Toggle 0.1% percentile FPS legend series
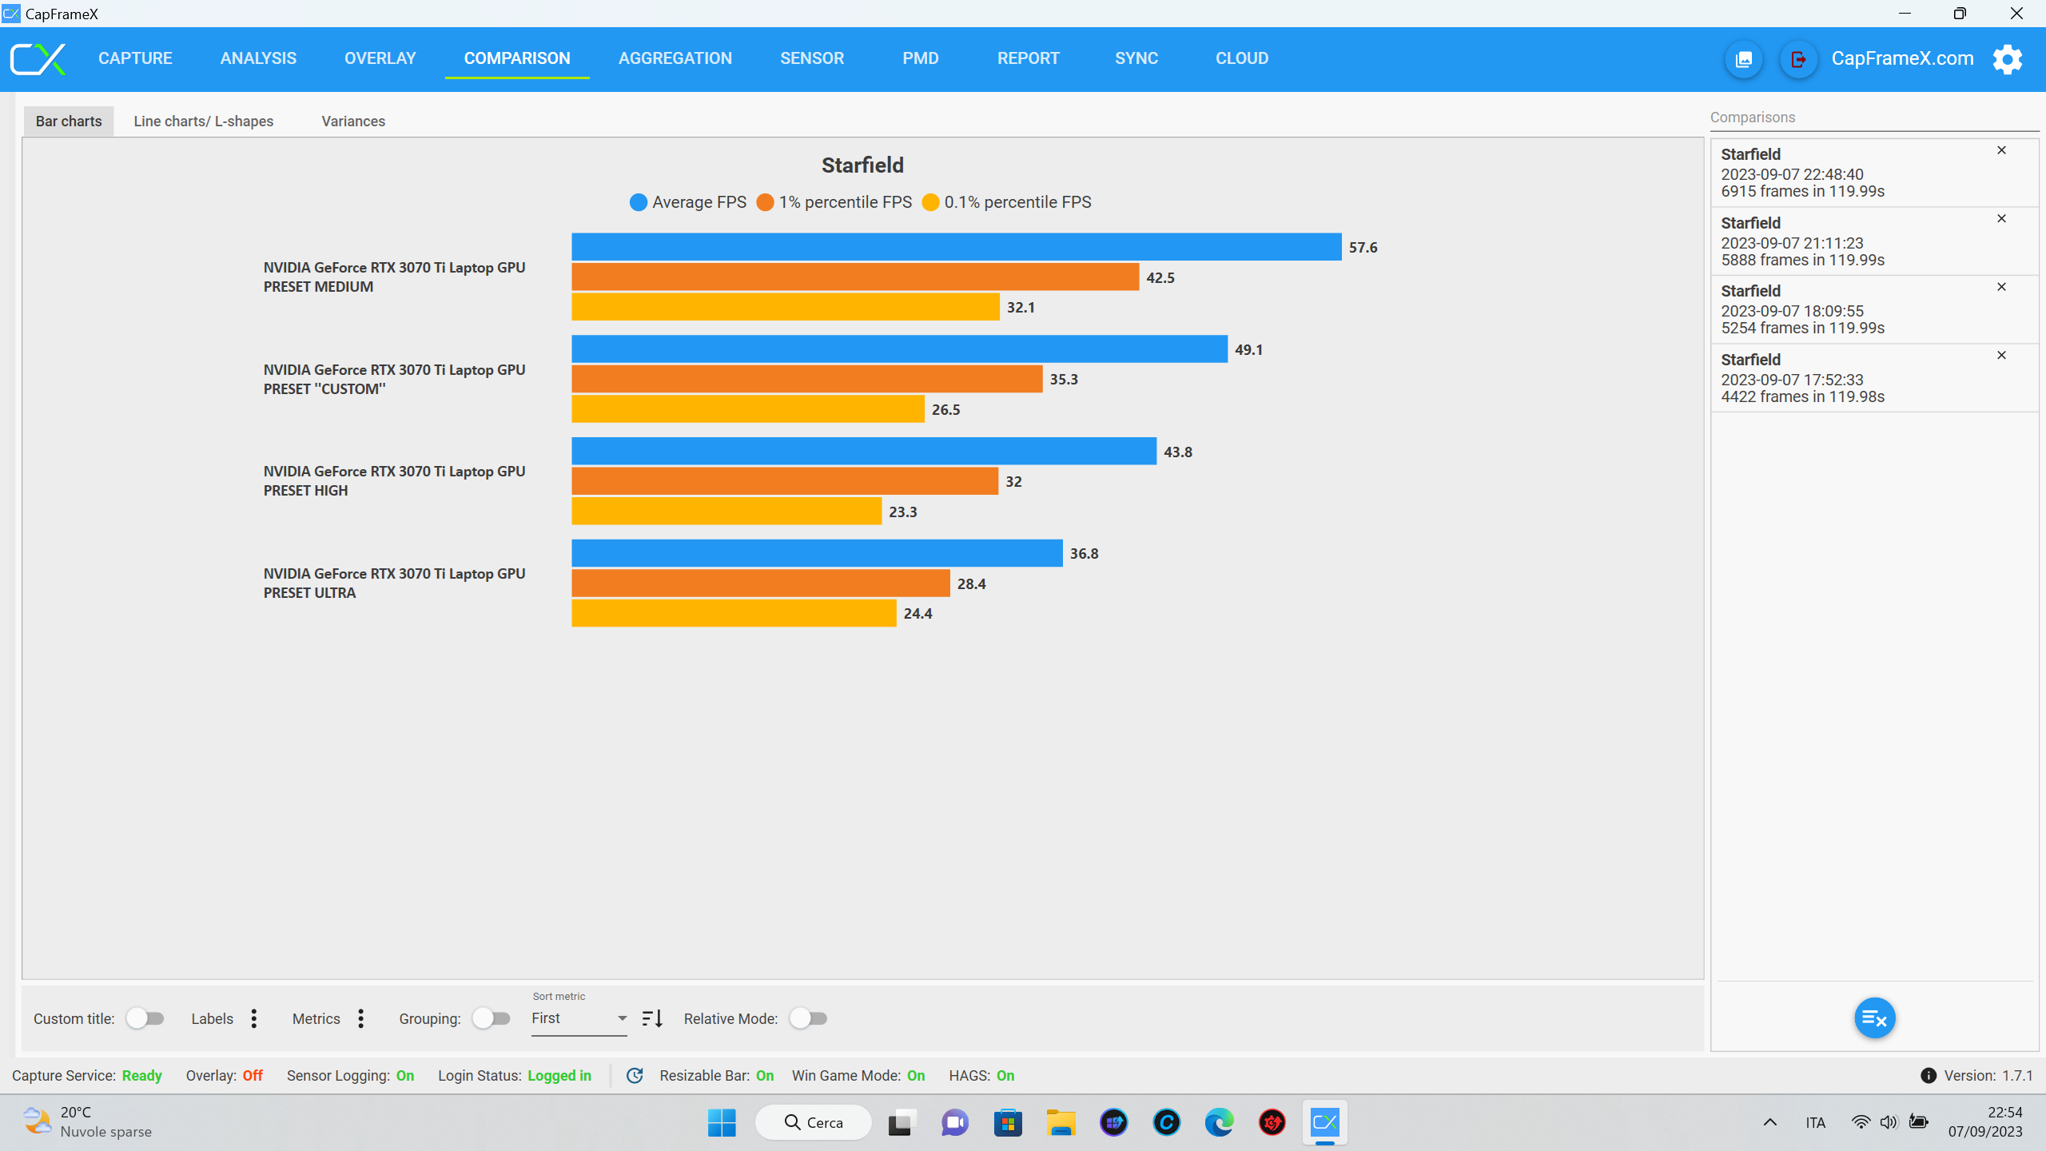Viewport: 2046px width, 1151px height. click(1006, 202)
